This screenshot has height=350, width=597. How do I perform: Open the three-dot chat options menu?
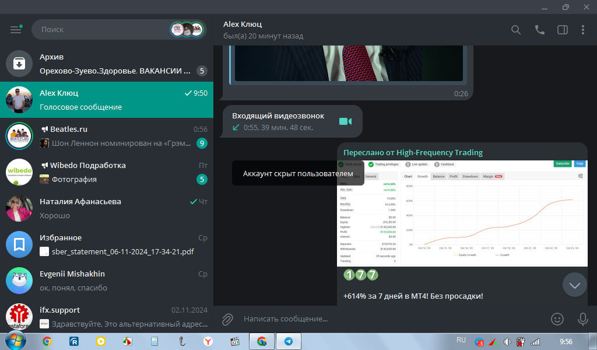(583, 30)
